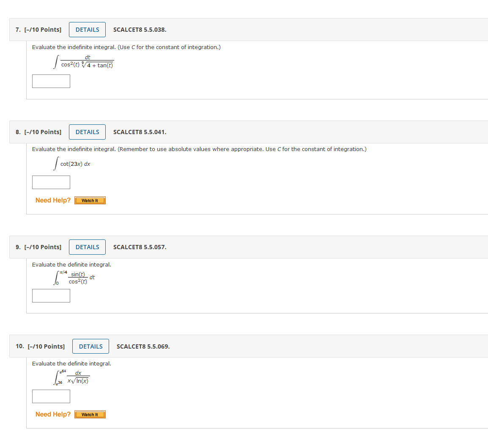This screenshot has height=437, width=488.
Task: Select the SCALCET8 5.5.038 problem label
Action: tap(140, 30)
